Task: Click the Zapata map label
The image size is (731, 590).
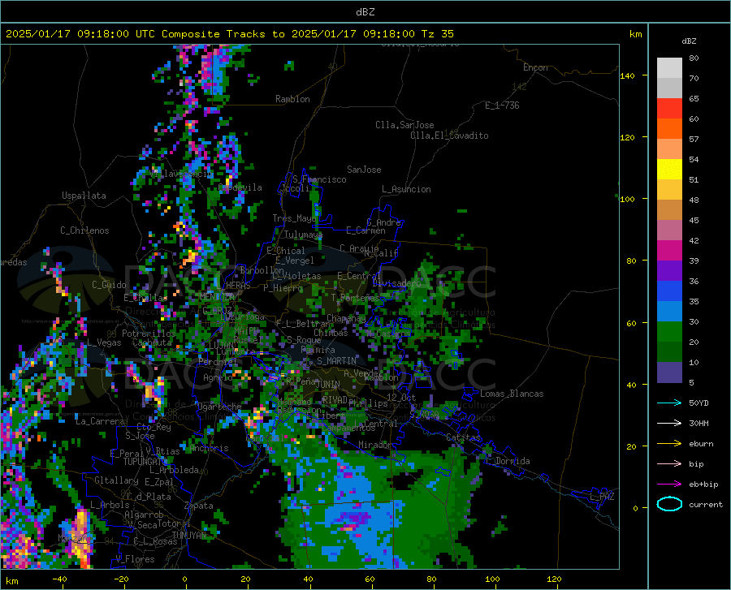Action: (x=199, y=506)
